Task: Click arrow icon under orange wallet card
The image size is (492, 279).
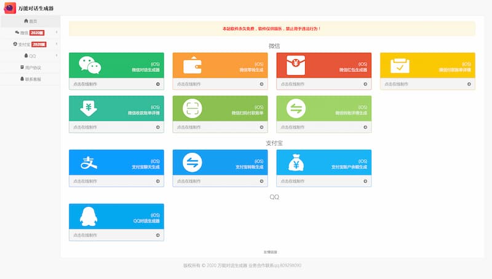Action: (x=262, y=84)
